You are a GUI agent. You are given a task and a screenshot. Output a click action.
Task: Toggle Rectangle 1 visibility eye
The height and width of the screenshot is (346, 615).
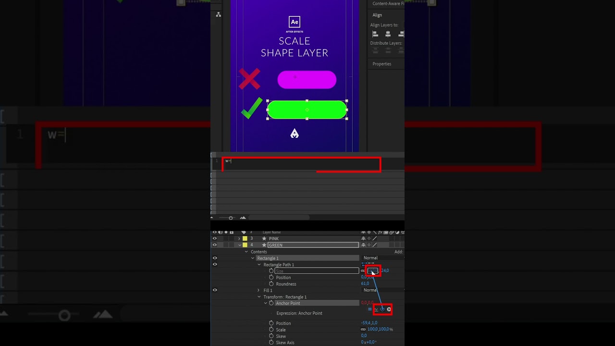(215, 258)
